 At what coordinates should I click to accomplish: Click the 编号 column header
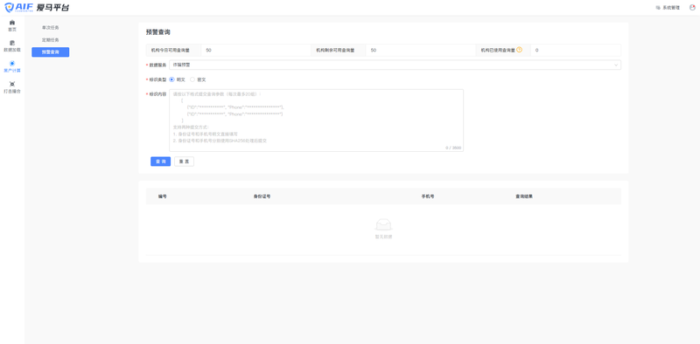point(163,196)
